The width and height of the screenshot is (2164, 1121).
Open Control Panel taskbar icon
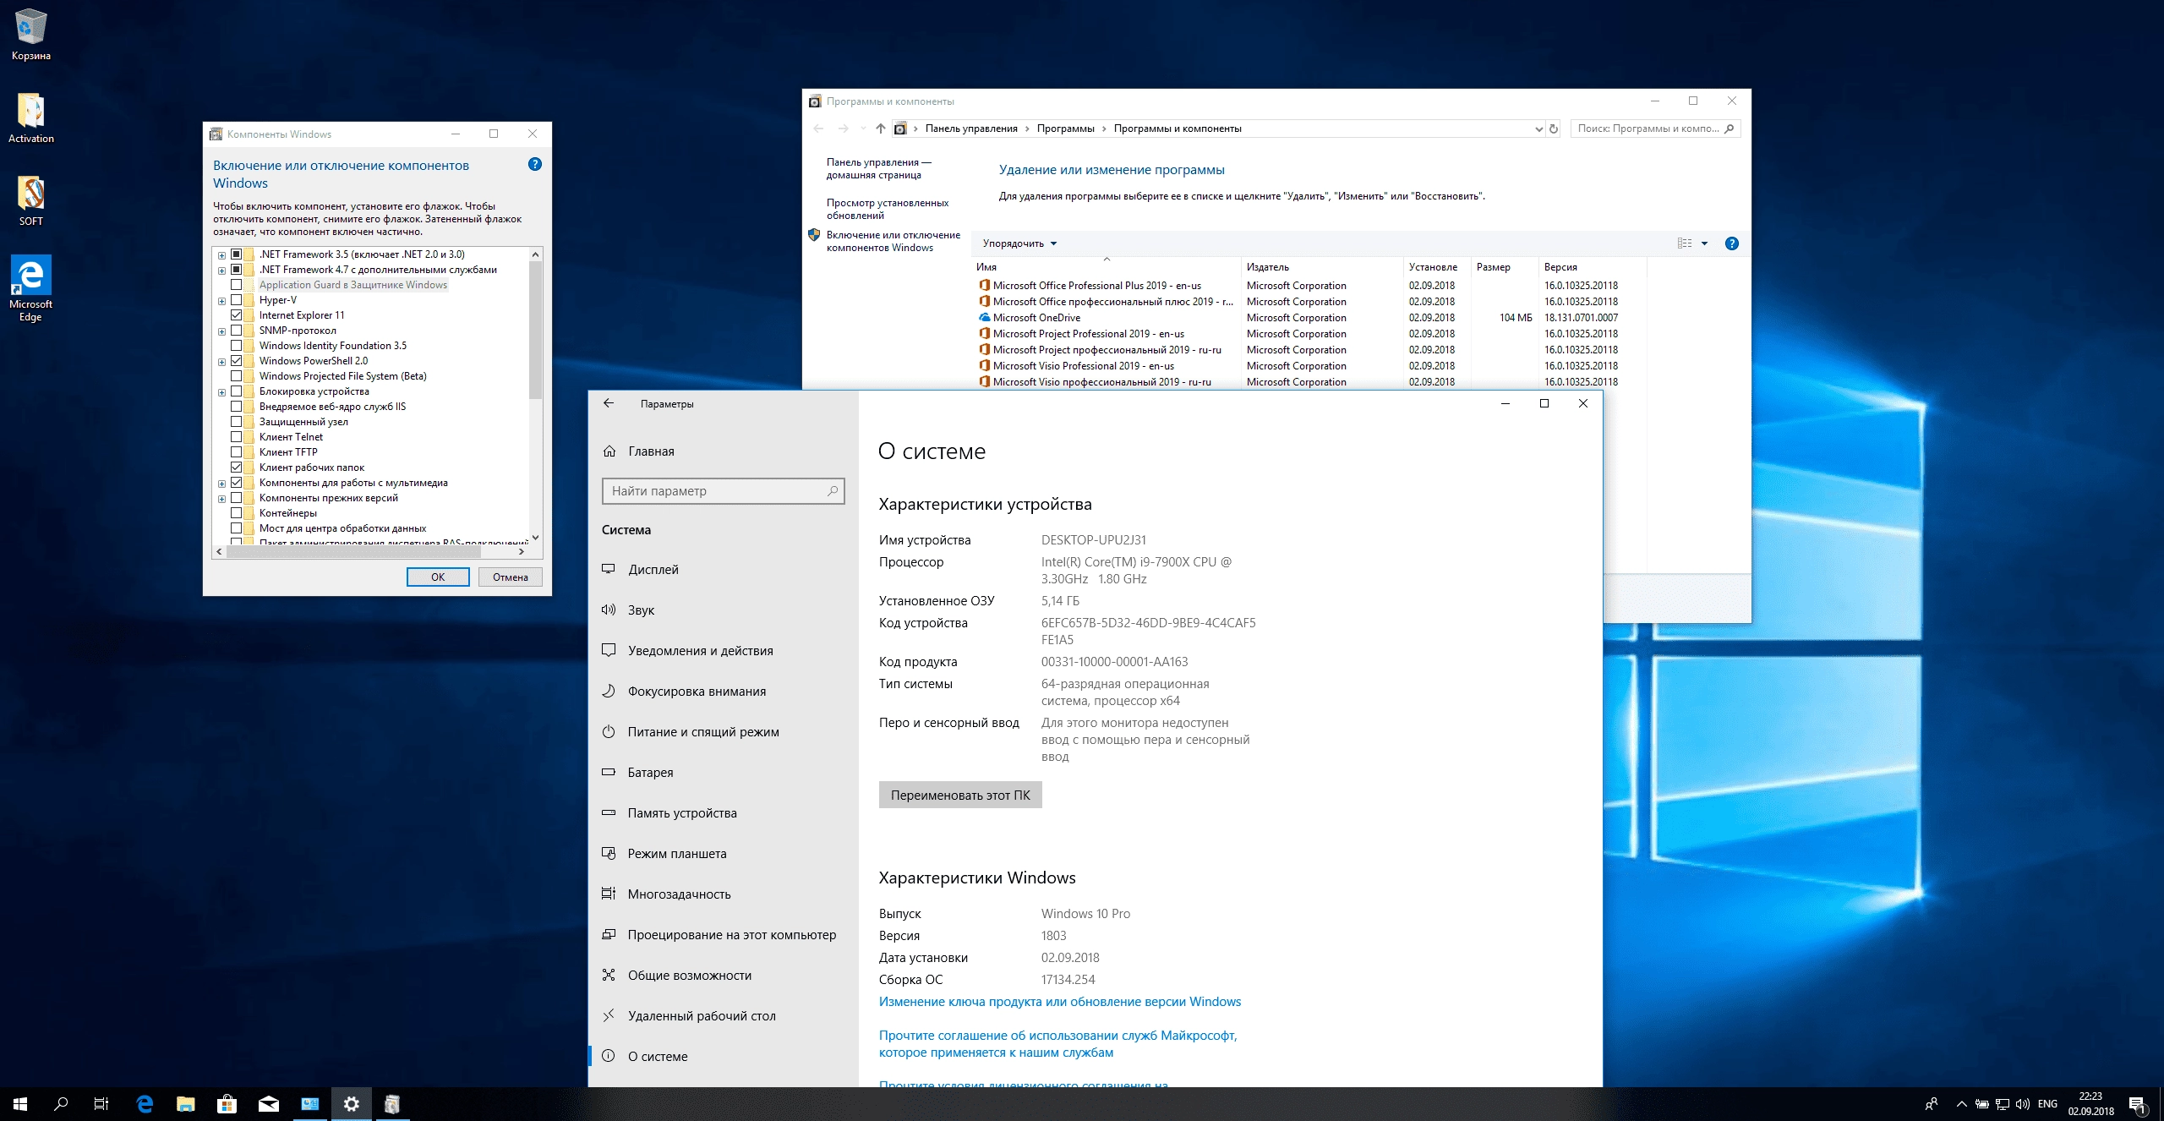coord(310,1104)
